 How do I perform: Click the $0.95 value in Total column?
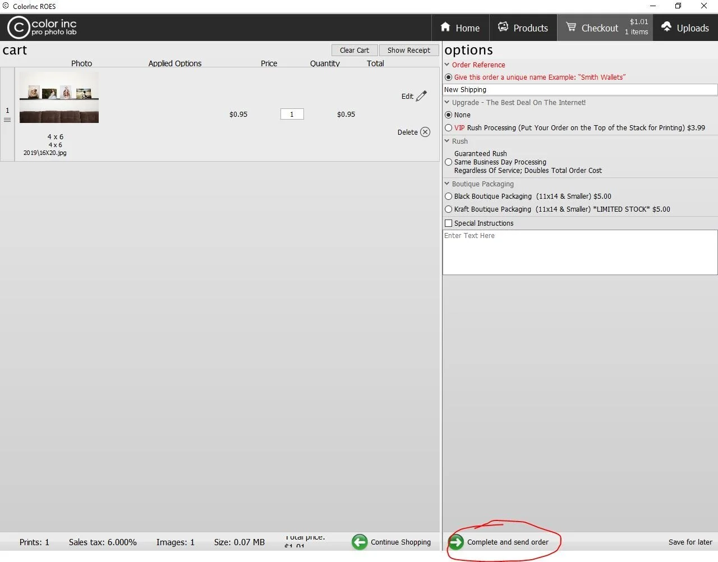pyautogui.click(x=346, y=115)
